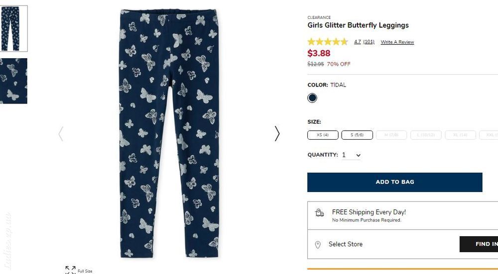Viewport: 498px width, 274px height.
Task: Open the 4.7 rating link
Action: pyautogui.click(x=357, y=42)
